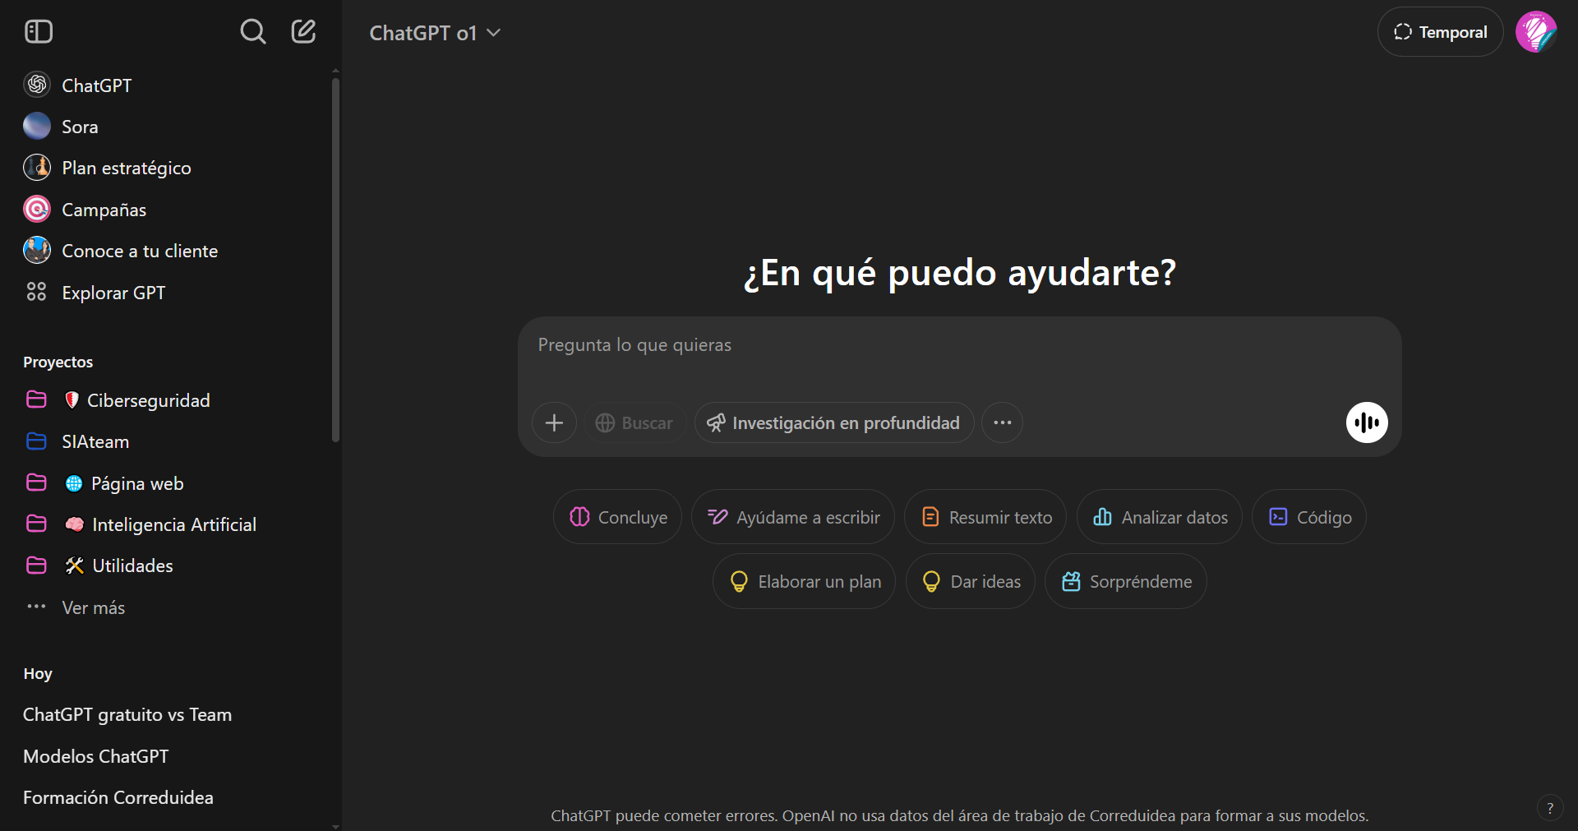
Task: Click the Página web folder icon
Action: tap(36, 482)
